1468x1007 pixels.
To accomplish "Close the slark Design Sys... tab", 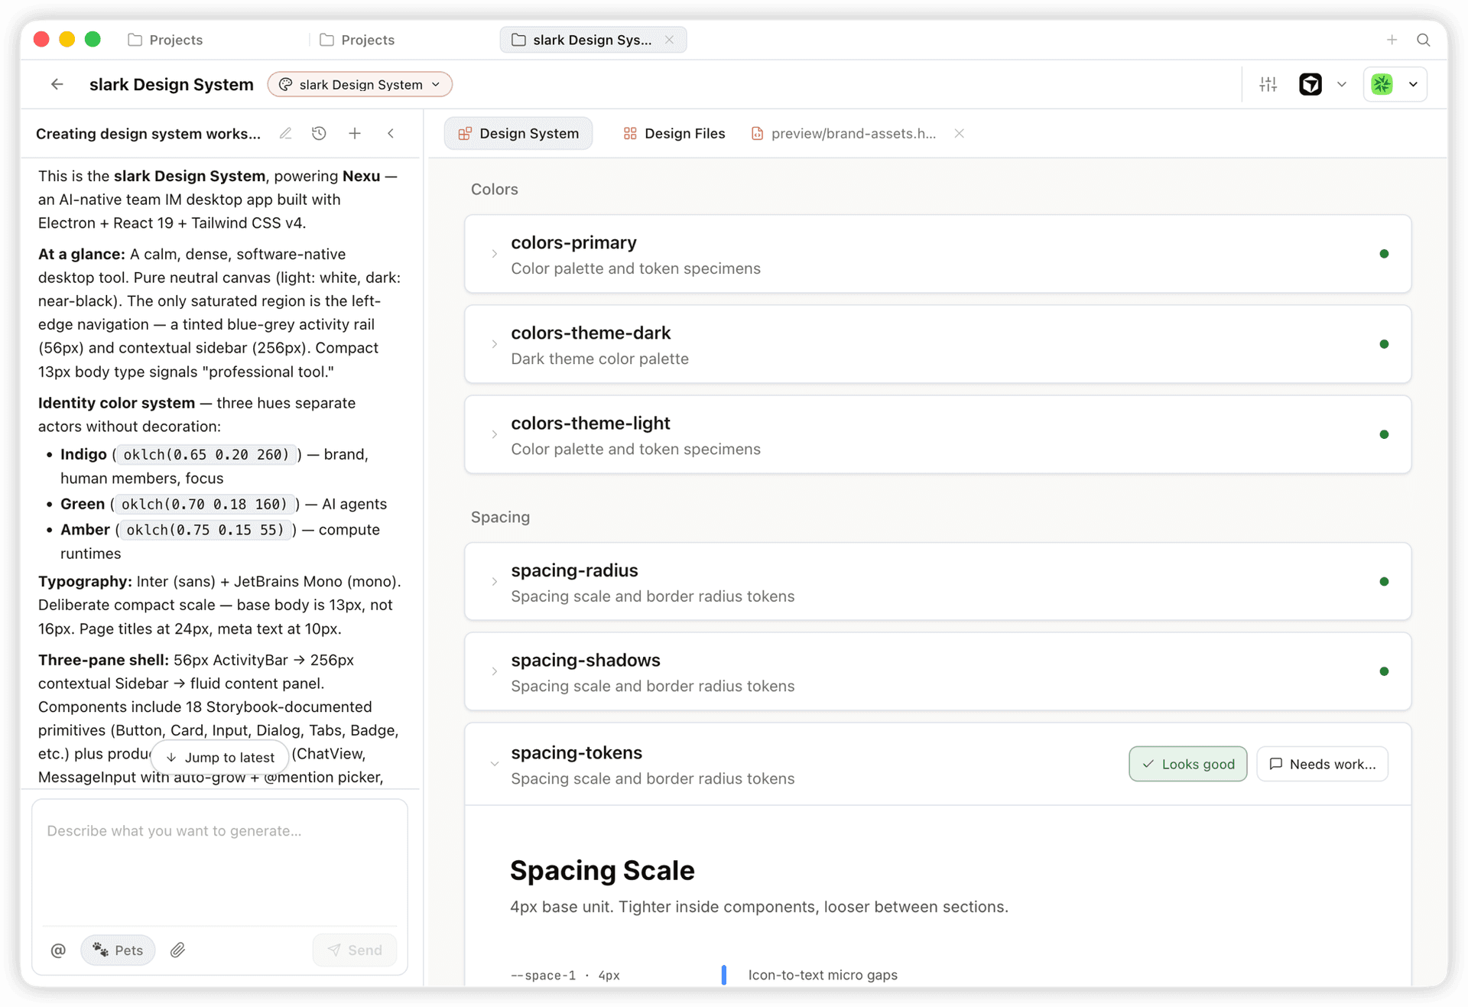I will [x=669, y=40].
